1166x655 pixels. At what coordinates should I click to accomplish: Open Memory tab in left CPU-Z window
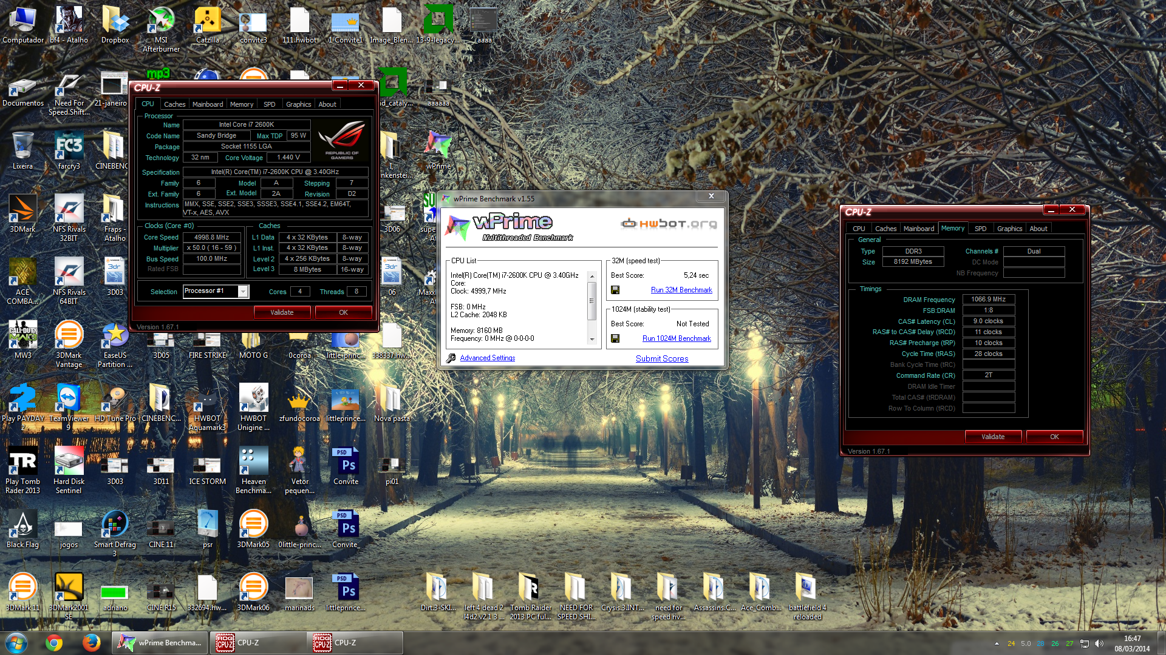(242, 104)
